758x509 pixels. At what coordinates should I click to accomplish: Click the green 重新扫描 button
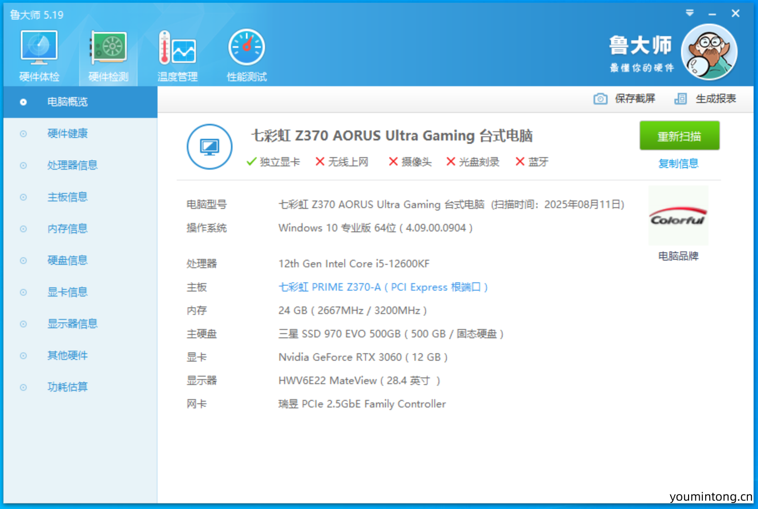point(679,136)
